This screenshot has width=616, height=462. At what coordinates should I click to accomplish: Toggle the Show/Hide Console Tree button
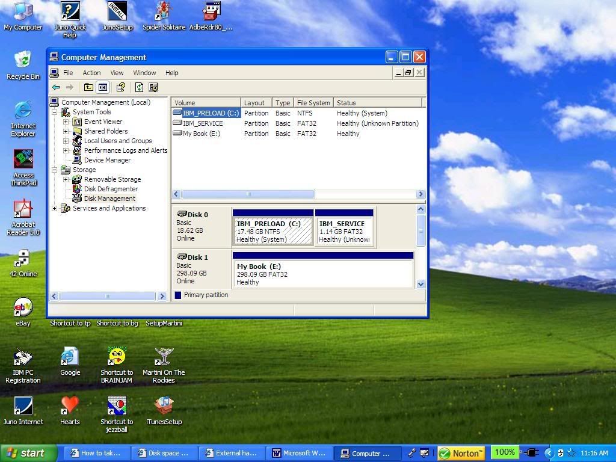pyautogui.click(x=102, y=87)
